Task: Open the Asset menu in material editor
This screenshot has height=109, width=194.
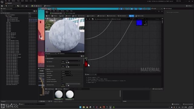Action: [58, 11]
